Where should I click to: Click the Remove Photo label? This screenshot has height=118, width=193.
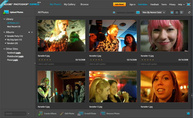click(113, 113)
